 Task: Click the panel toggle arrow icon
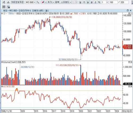[x=4, y=2]
